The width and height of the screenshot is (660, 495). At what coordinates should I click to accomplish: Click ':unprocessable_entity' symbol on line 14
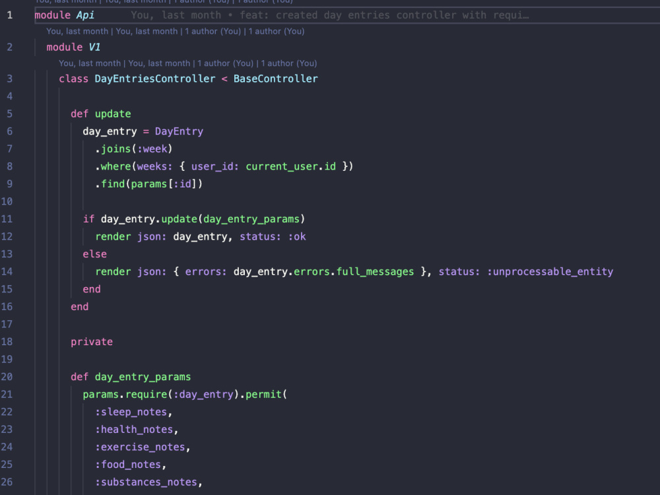tap(550, 271)
